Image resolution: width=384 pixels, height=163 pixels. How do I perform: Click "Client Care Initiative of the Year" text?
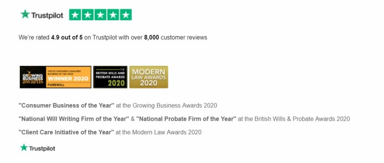pos(66,132)
